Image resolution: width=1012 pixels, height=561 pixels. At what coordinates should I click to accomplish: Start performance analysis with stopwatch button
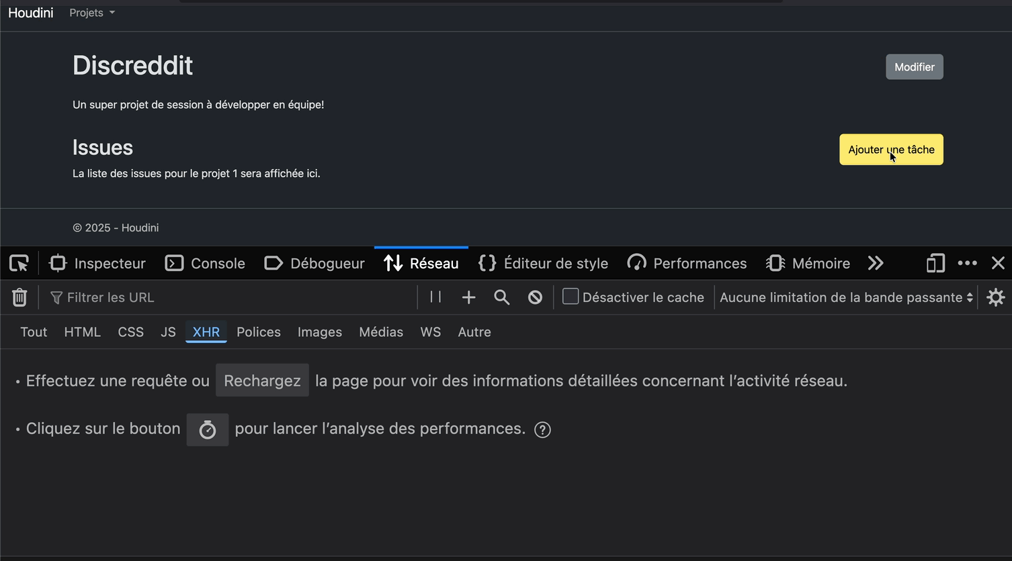point(208,429)
